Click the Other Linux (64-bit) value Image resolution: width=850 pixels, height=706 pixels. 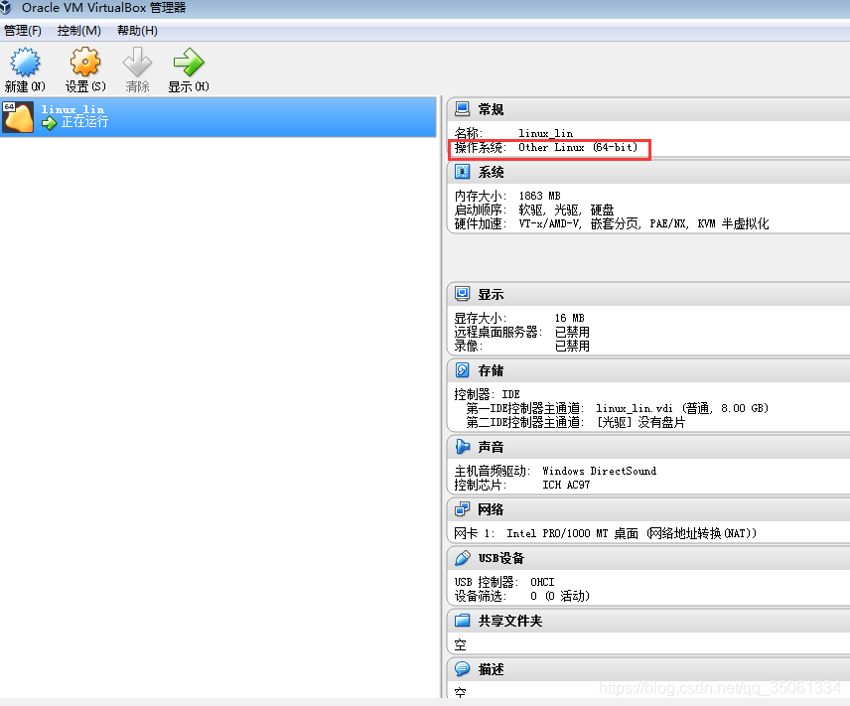click(x=578, y=148)
